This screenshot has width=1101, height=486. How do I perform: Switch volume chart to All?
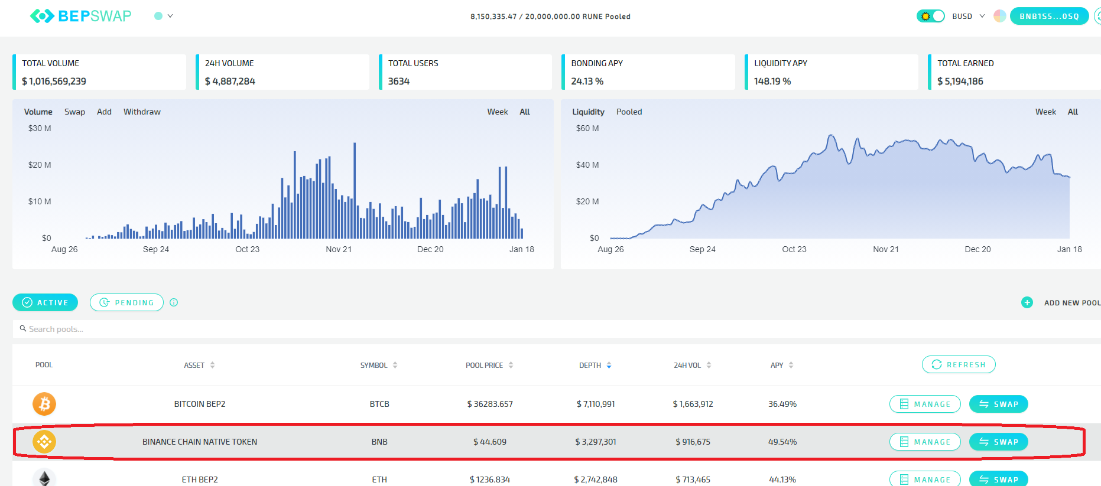point(525,112)
